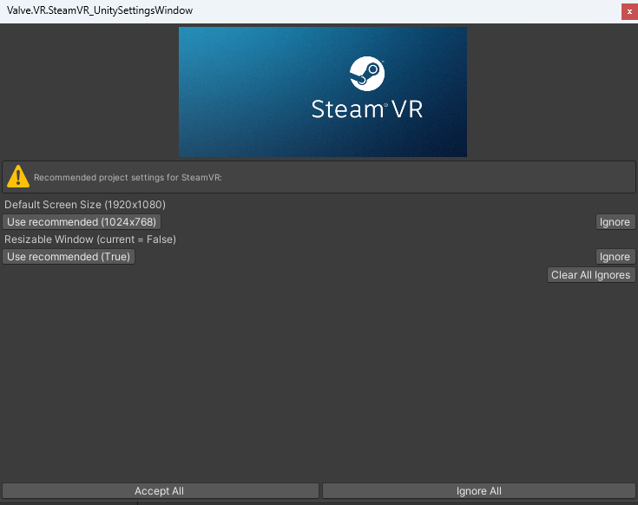Click Use recommended (True) button
638x505 pixels.
point(69,257)
